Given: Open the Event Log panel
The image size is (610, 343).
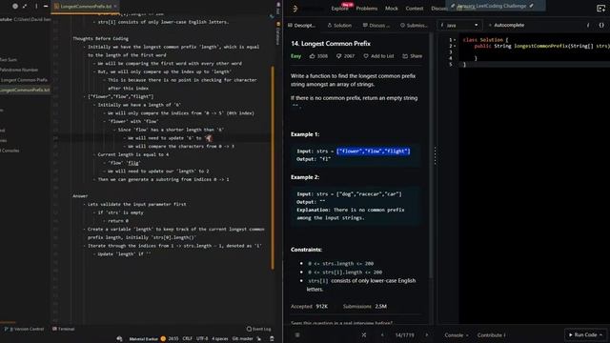Looking at the screenshot, I should 258,329.
